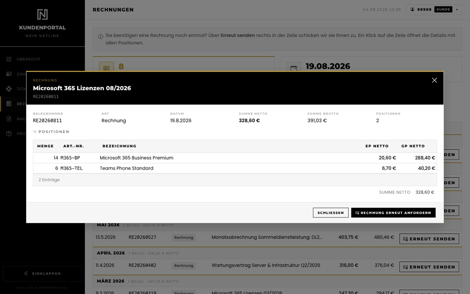This screenshot has height=294, width=470.
Task: Collapse sidebar with Einklappen button
Action: click(42, 274)
